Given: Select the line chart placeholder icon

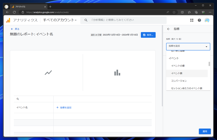Looking at the screenshot, I should 48,72.
